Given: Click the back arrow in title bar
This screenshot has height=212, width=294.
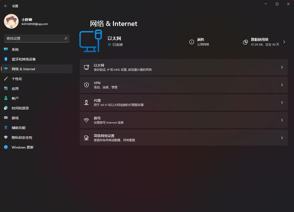Looking at the screenshot, I should tap(6, 6).
